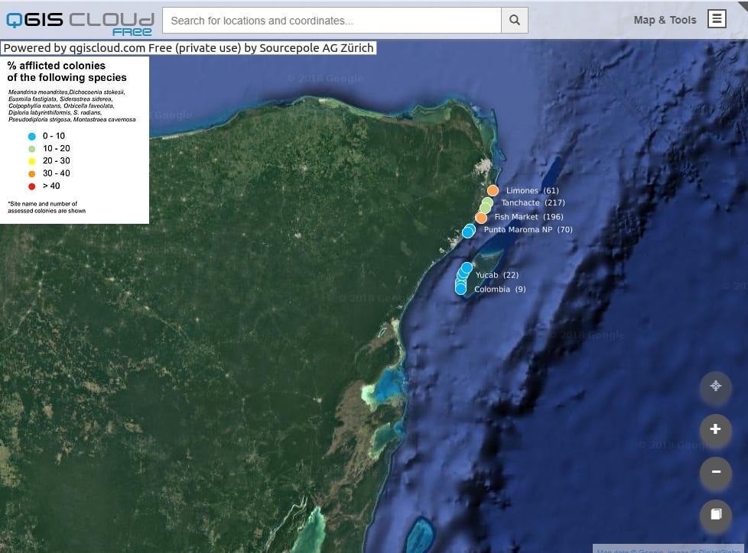Zoom out with the minus button
Viewport: 748px width, 553px height.
tap(716, 472)
